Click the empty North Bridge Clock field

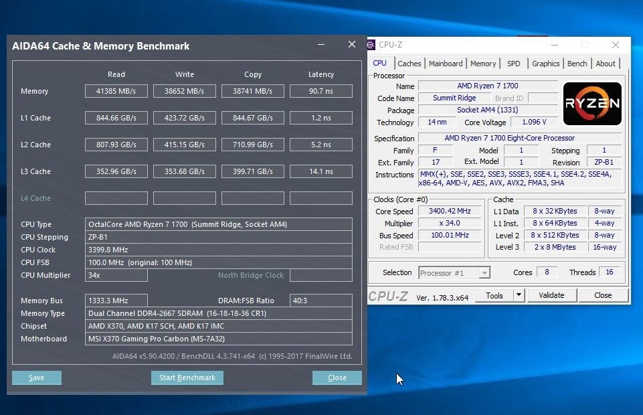tap(321, 275)
